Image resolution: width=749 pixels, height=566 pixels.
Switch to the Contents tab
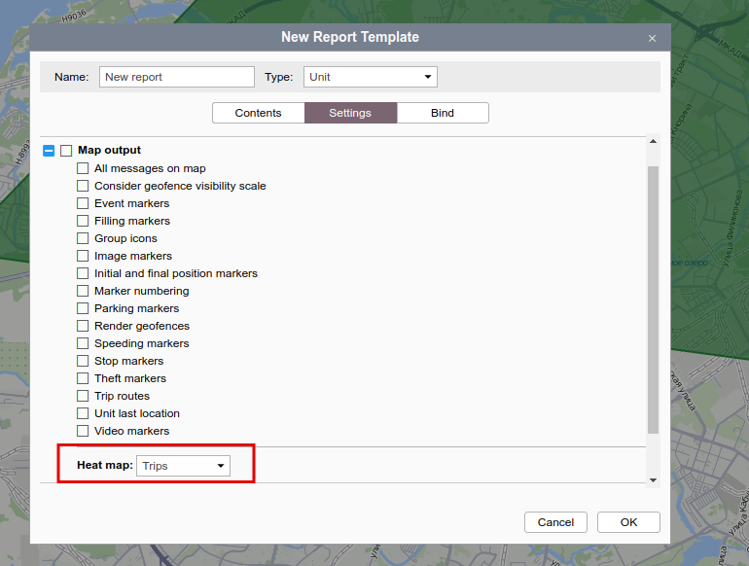[x=258, y=113]
